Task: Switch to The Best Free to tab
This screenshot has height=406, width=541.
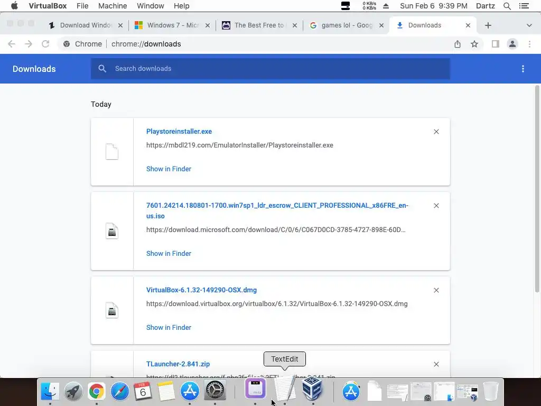Action: [x=259, y=25]
